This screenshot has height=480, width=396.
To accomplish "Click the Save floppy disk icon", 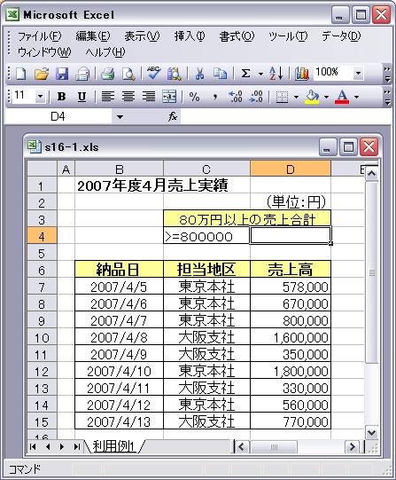I will 62,74.
